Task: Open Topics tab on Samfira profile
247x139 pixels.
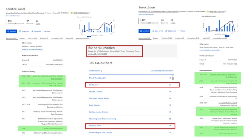Action: [x=69, y=38]
